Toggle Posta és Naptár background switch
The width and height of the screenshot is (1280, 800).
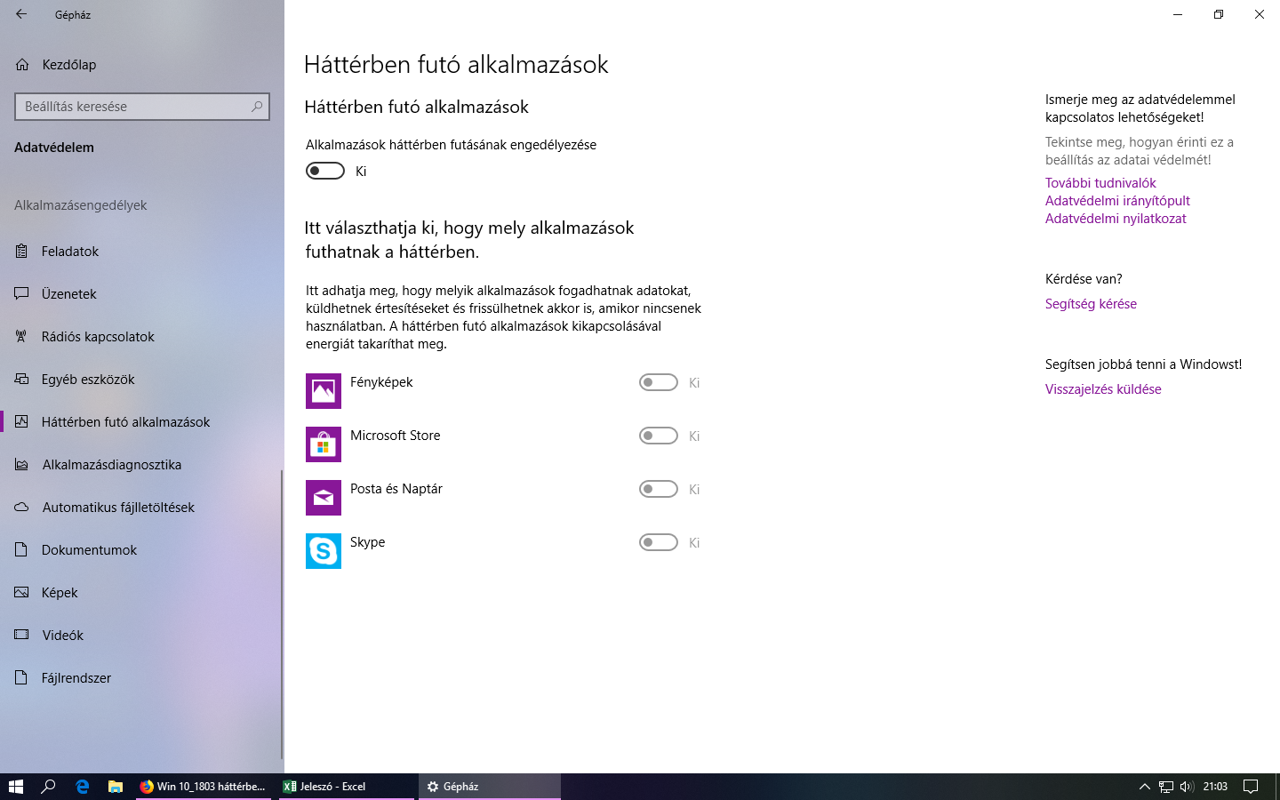[659, 489]
